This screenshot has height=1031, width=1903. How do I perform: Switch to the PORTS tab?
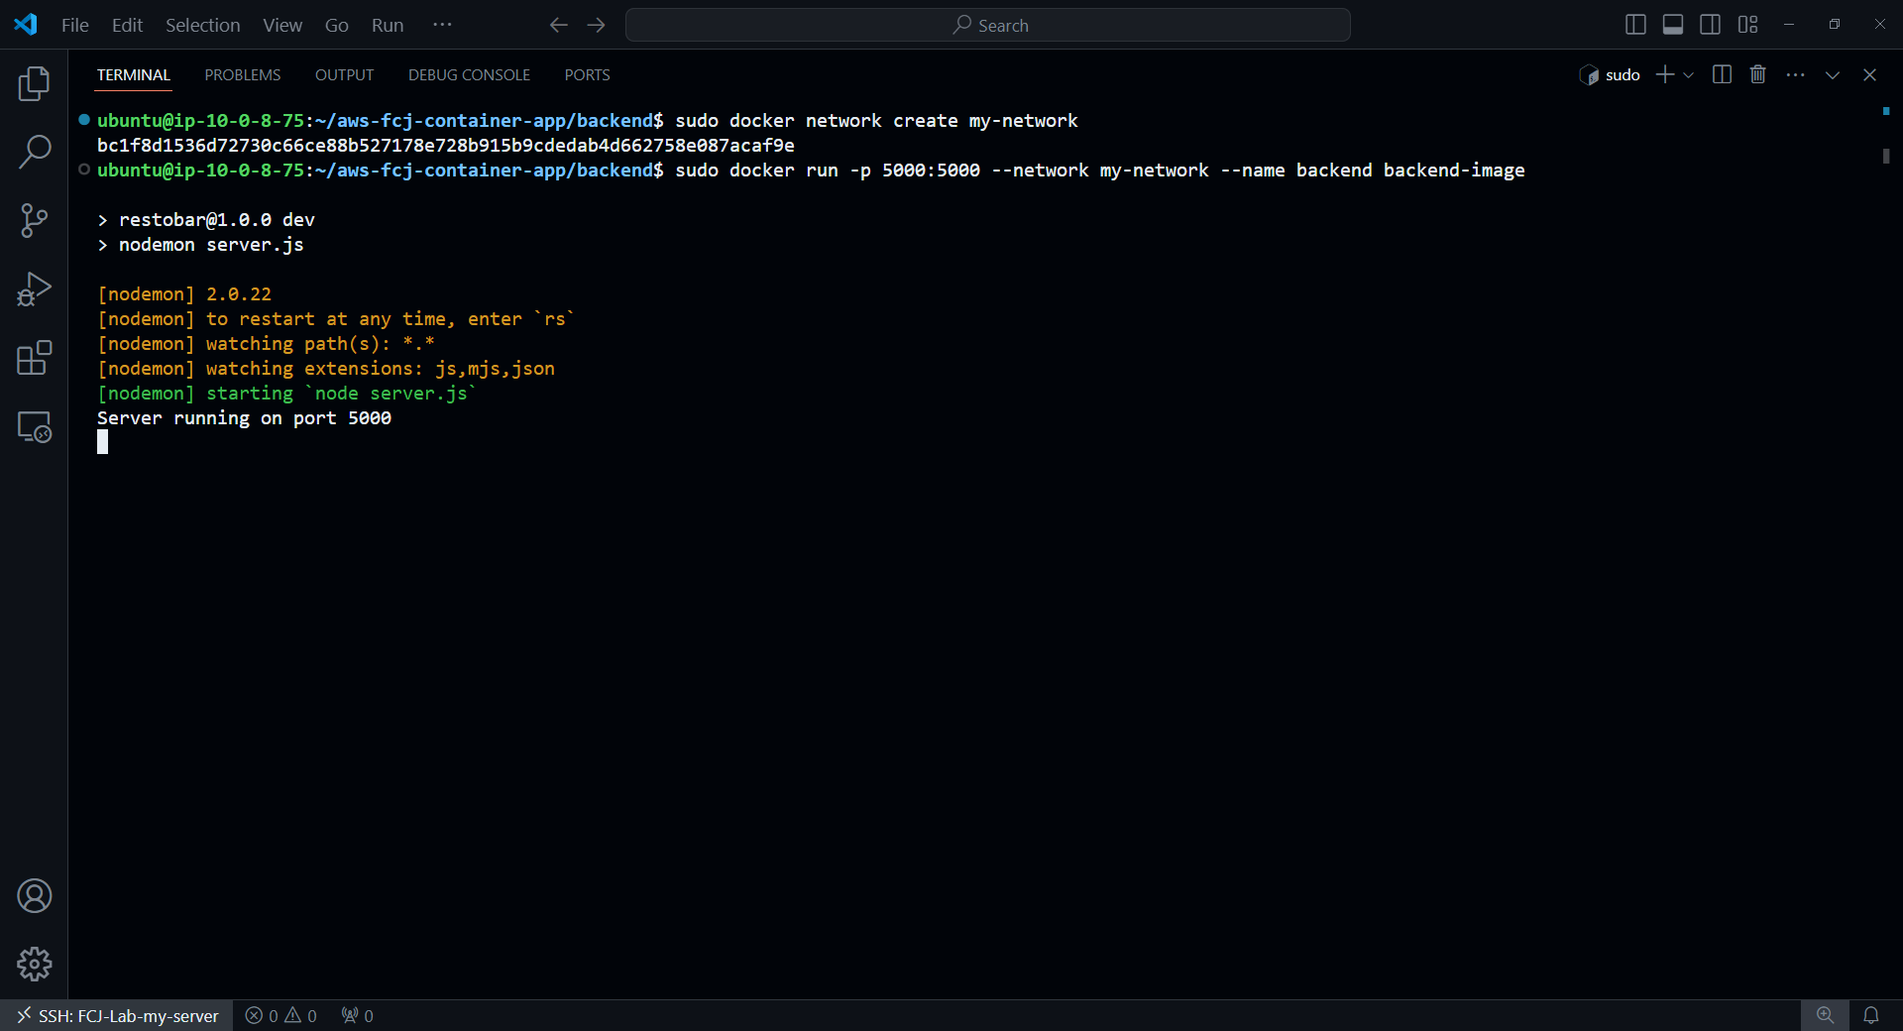[587, 75]
